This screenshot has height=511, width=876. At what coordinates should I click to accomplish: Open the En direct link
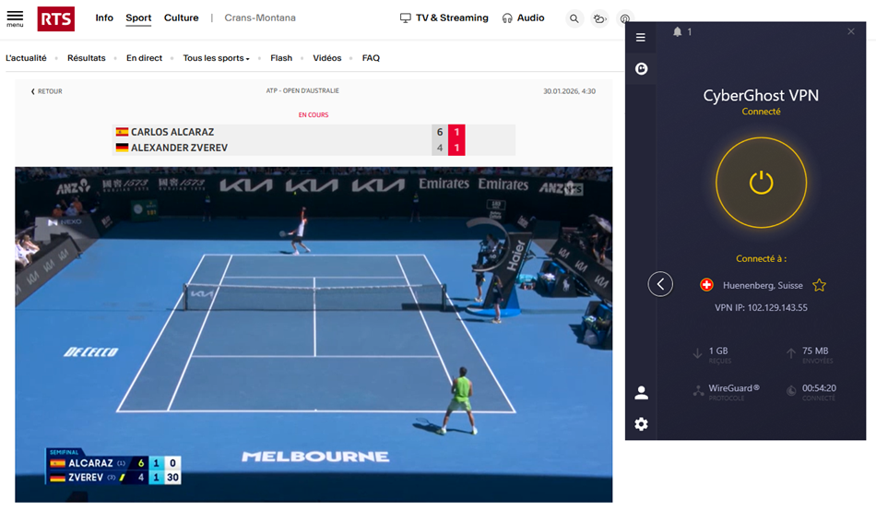click(x=144, y=58)
